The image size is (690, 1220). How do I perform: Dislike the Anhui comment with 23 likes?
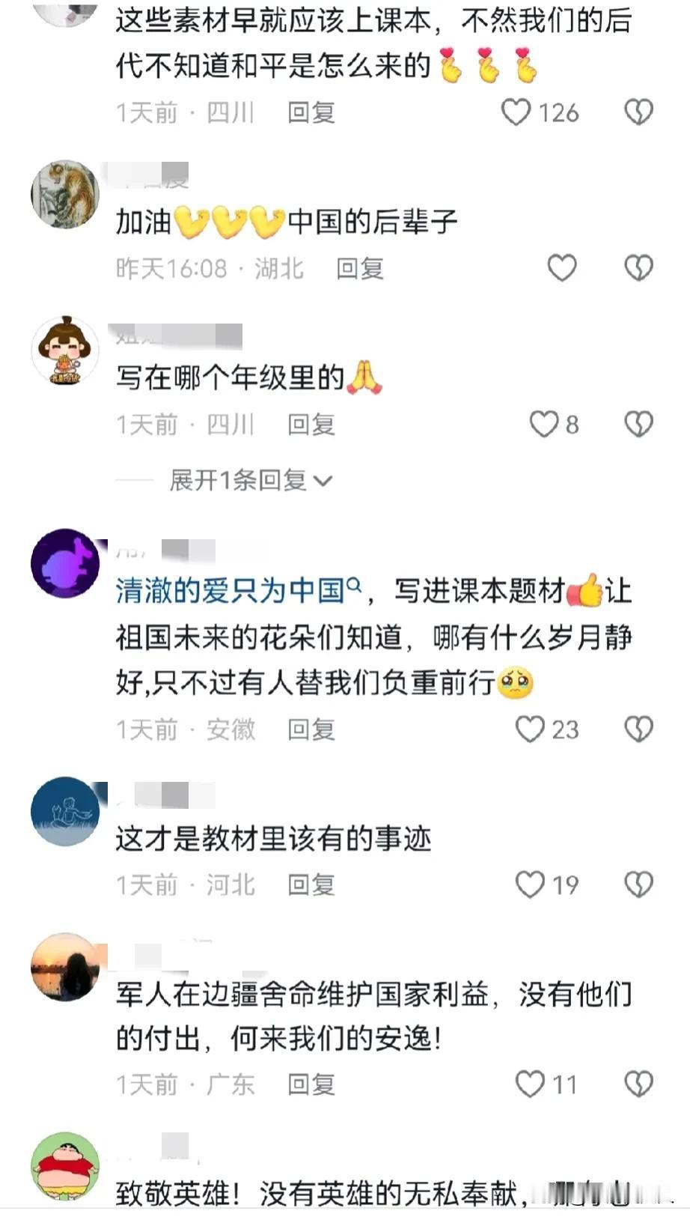click(638, 729)
